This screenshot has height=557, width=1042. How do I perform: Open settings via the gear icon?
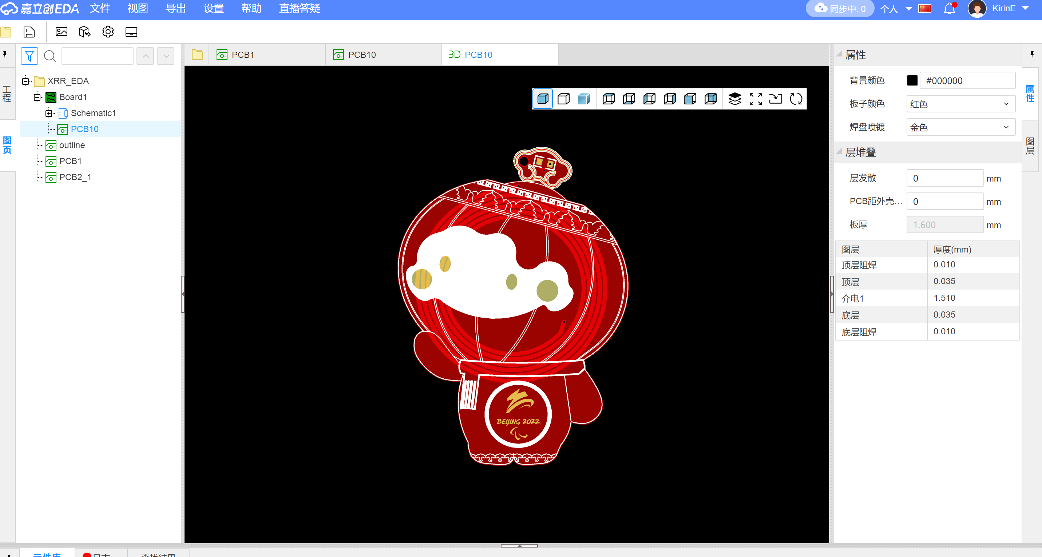pos(108,32)
